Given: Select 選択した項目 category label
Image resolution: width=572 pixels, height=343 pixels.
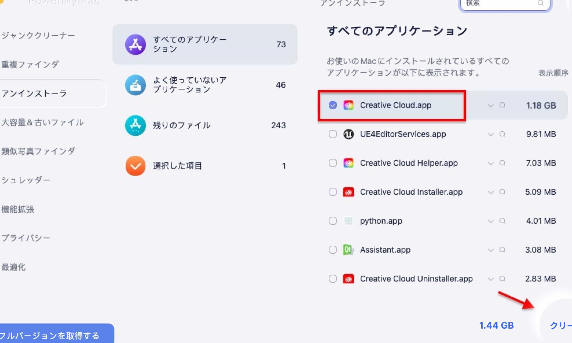Looking at the screenshot, I should tap(178, 166).
